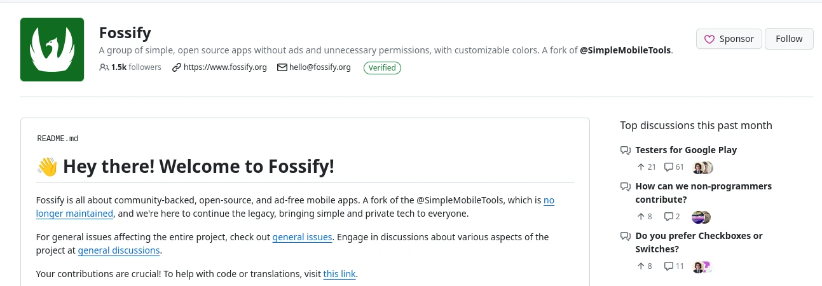Click the upvote arrow showing 21 votes
Viewport: 822px width, 286px height.
(640, 167)
